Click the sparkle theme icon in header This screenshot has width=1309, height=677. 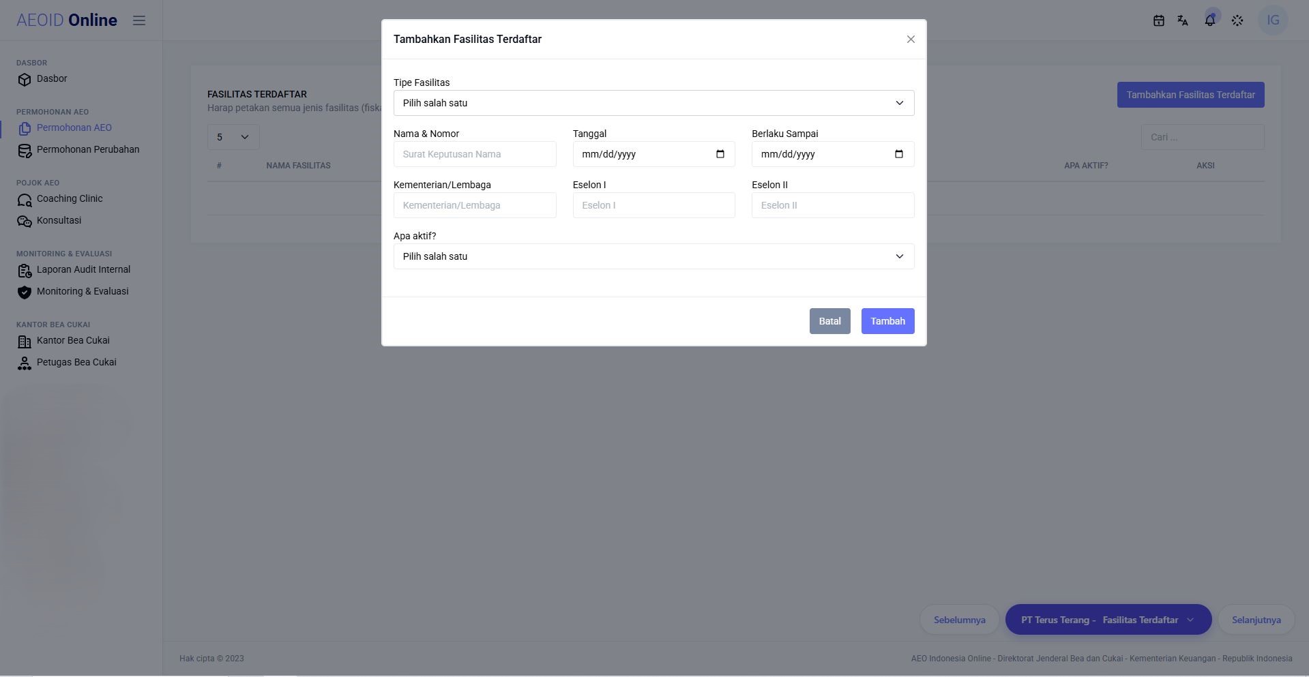tap(1237, 20)
